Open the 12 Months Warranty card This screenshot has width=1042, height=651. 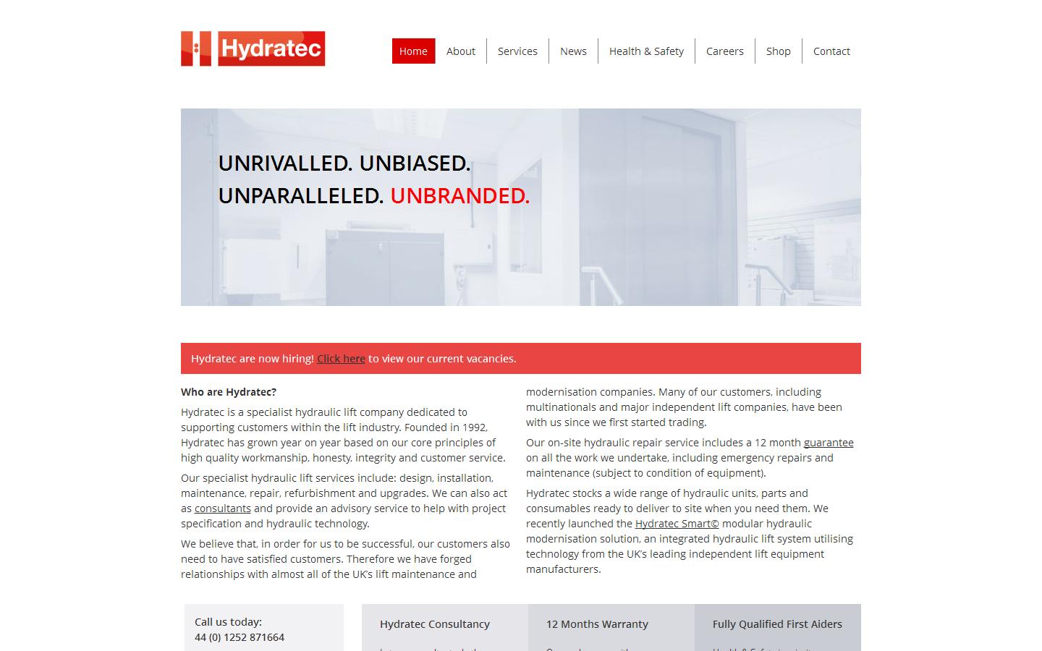click(597, 624)
